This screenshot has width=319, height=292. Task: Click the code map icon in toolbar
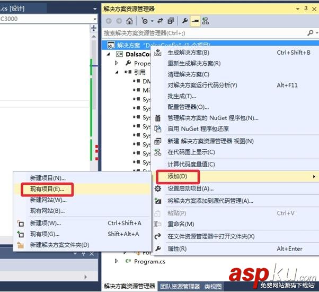[205, 21]
